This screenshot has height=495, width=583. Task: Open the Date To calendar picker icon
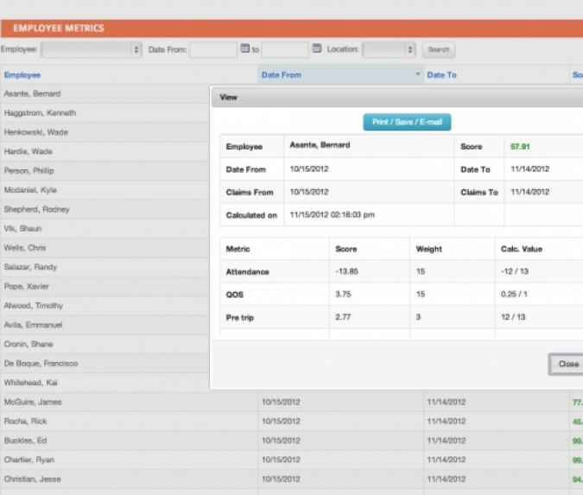click(x=317, y=48)
